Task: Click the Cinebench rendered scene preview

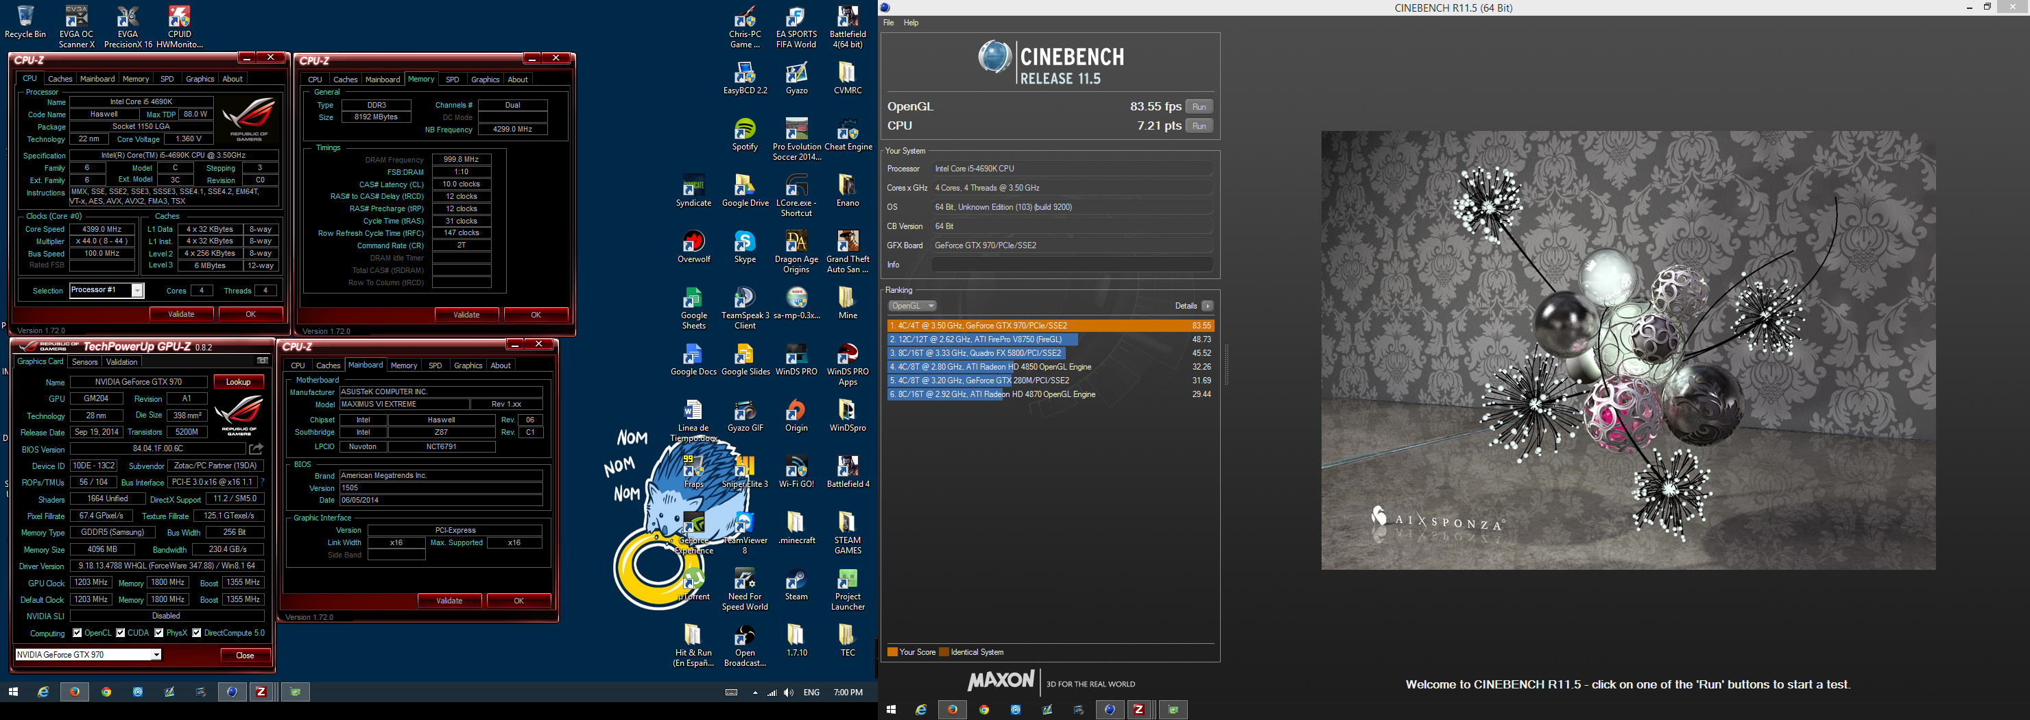Action: pos(1628,350)
